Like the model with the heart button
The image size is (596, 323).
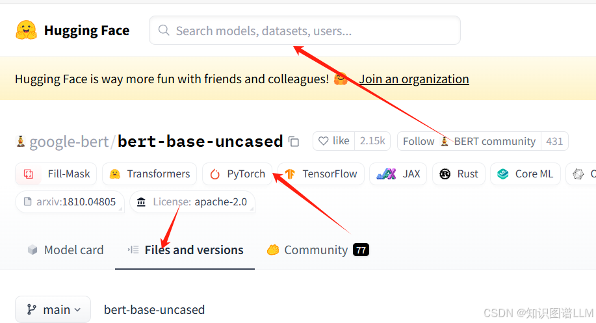(333, 141)
